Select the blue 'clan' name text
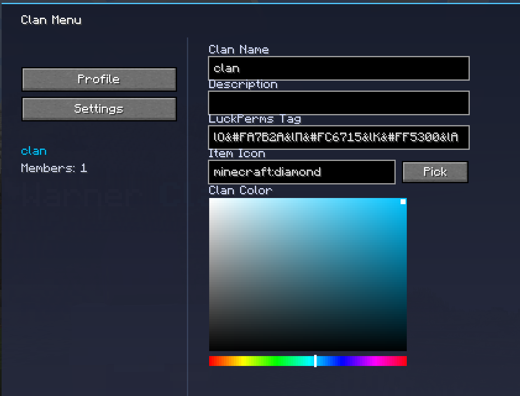The width and height of the screenshot is (520, 396). [x=34, y=151]
